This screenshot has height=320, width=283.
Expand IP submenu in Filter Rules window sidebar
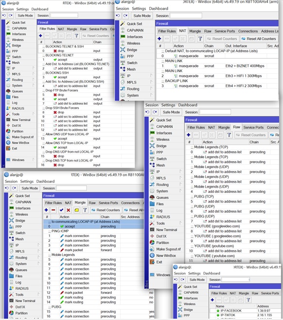(x=34, y=68)
